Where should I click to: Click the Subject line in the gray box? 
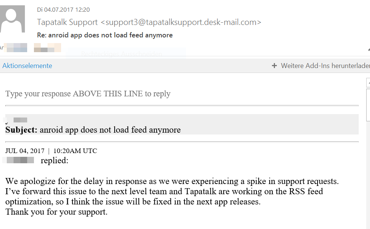click(93, 130)
